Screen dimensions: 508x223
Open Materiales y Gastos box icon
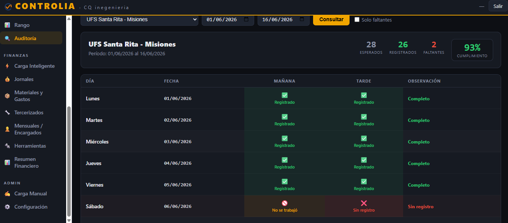(x=7, y=96)
